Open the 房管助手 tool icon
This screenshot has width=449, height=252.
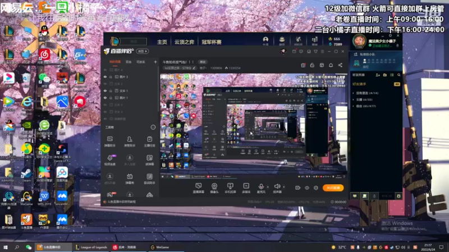click(x=130, y=141)
